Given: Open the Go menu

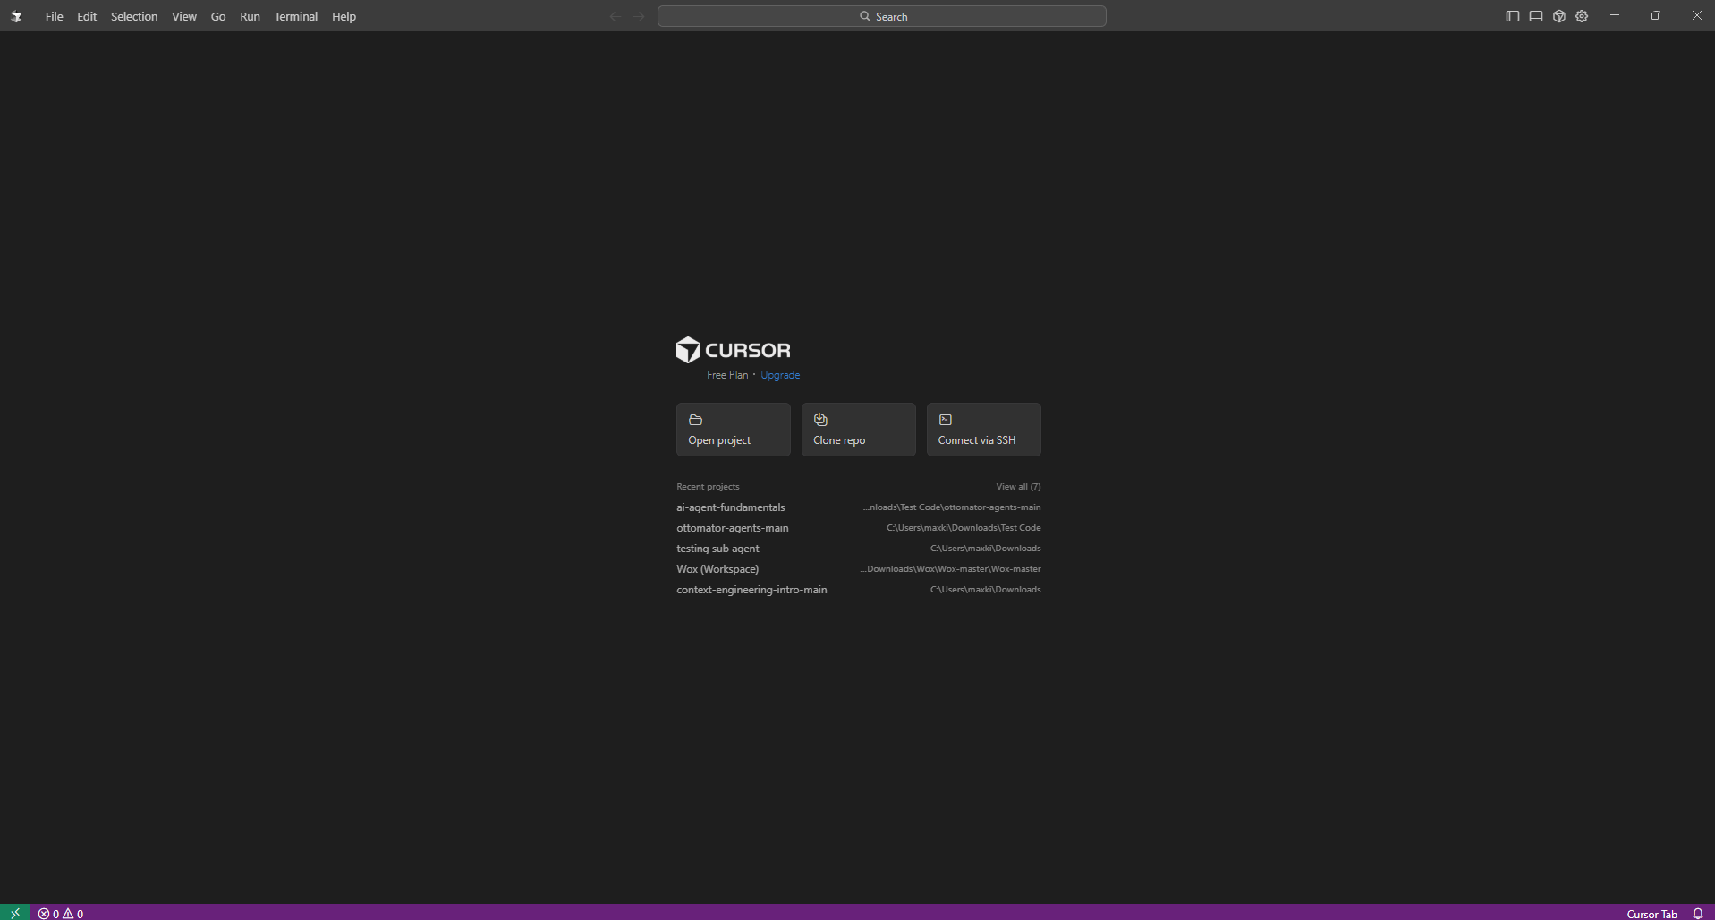Looking at the screenshot, I should tap(218, 16).
